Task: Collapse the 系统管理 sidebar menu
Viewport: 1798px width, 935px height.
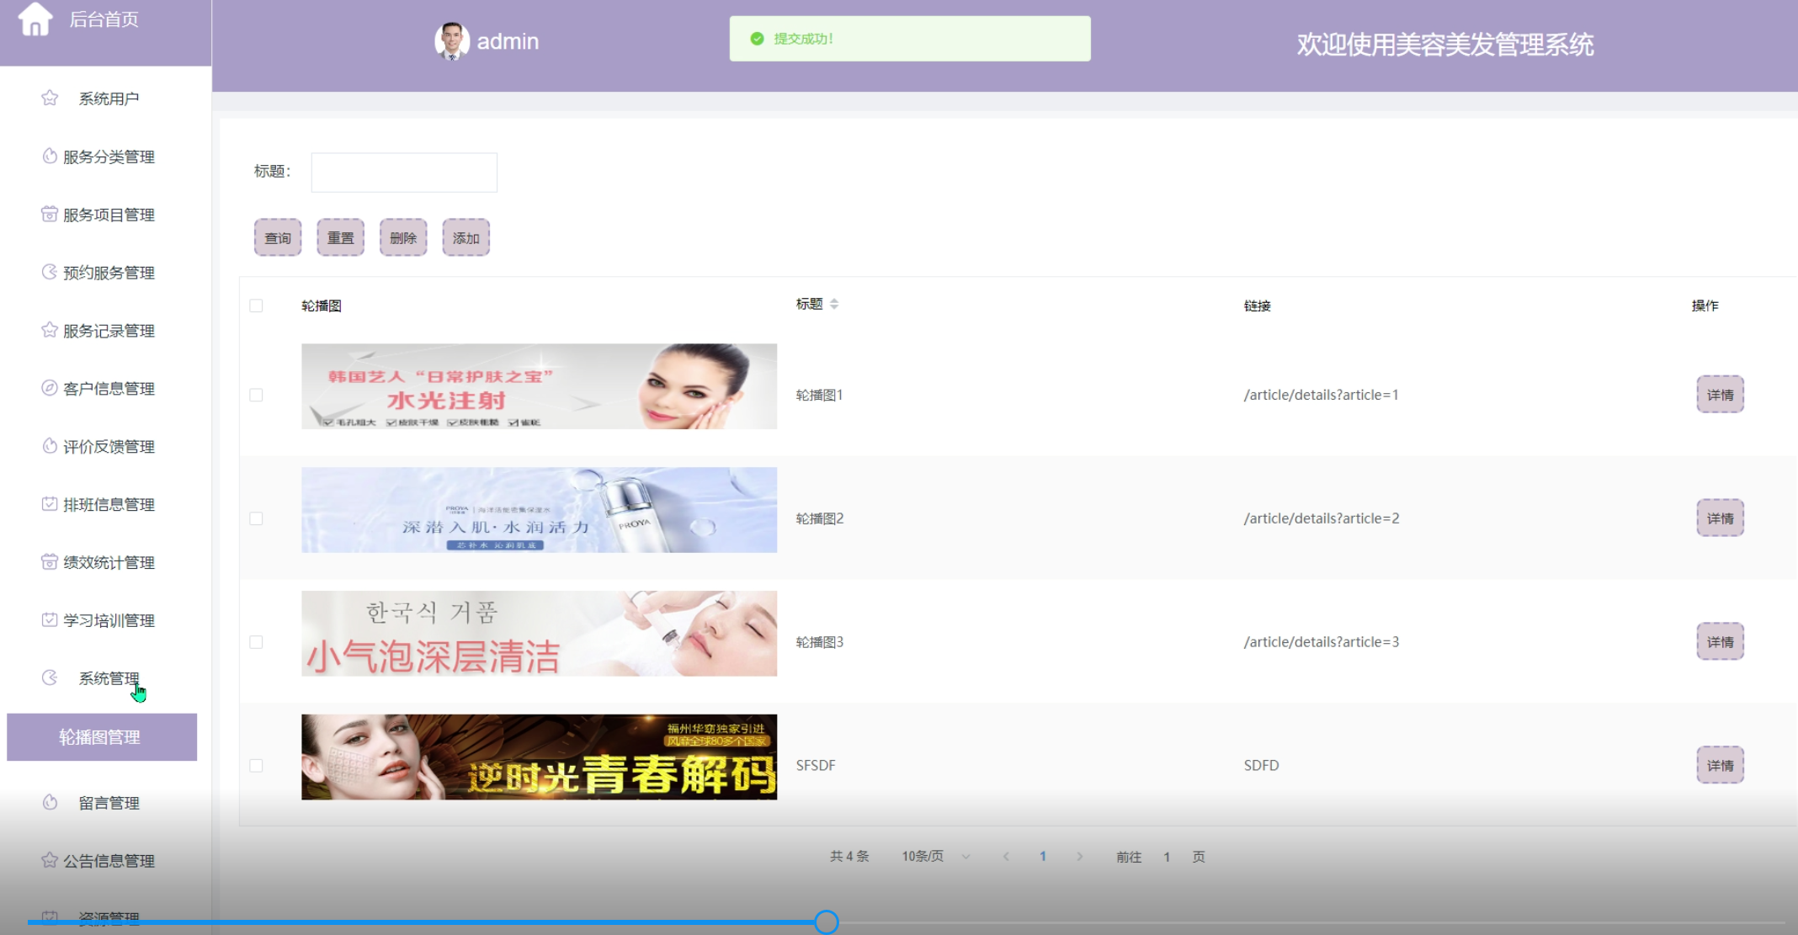Action: 109,678
